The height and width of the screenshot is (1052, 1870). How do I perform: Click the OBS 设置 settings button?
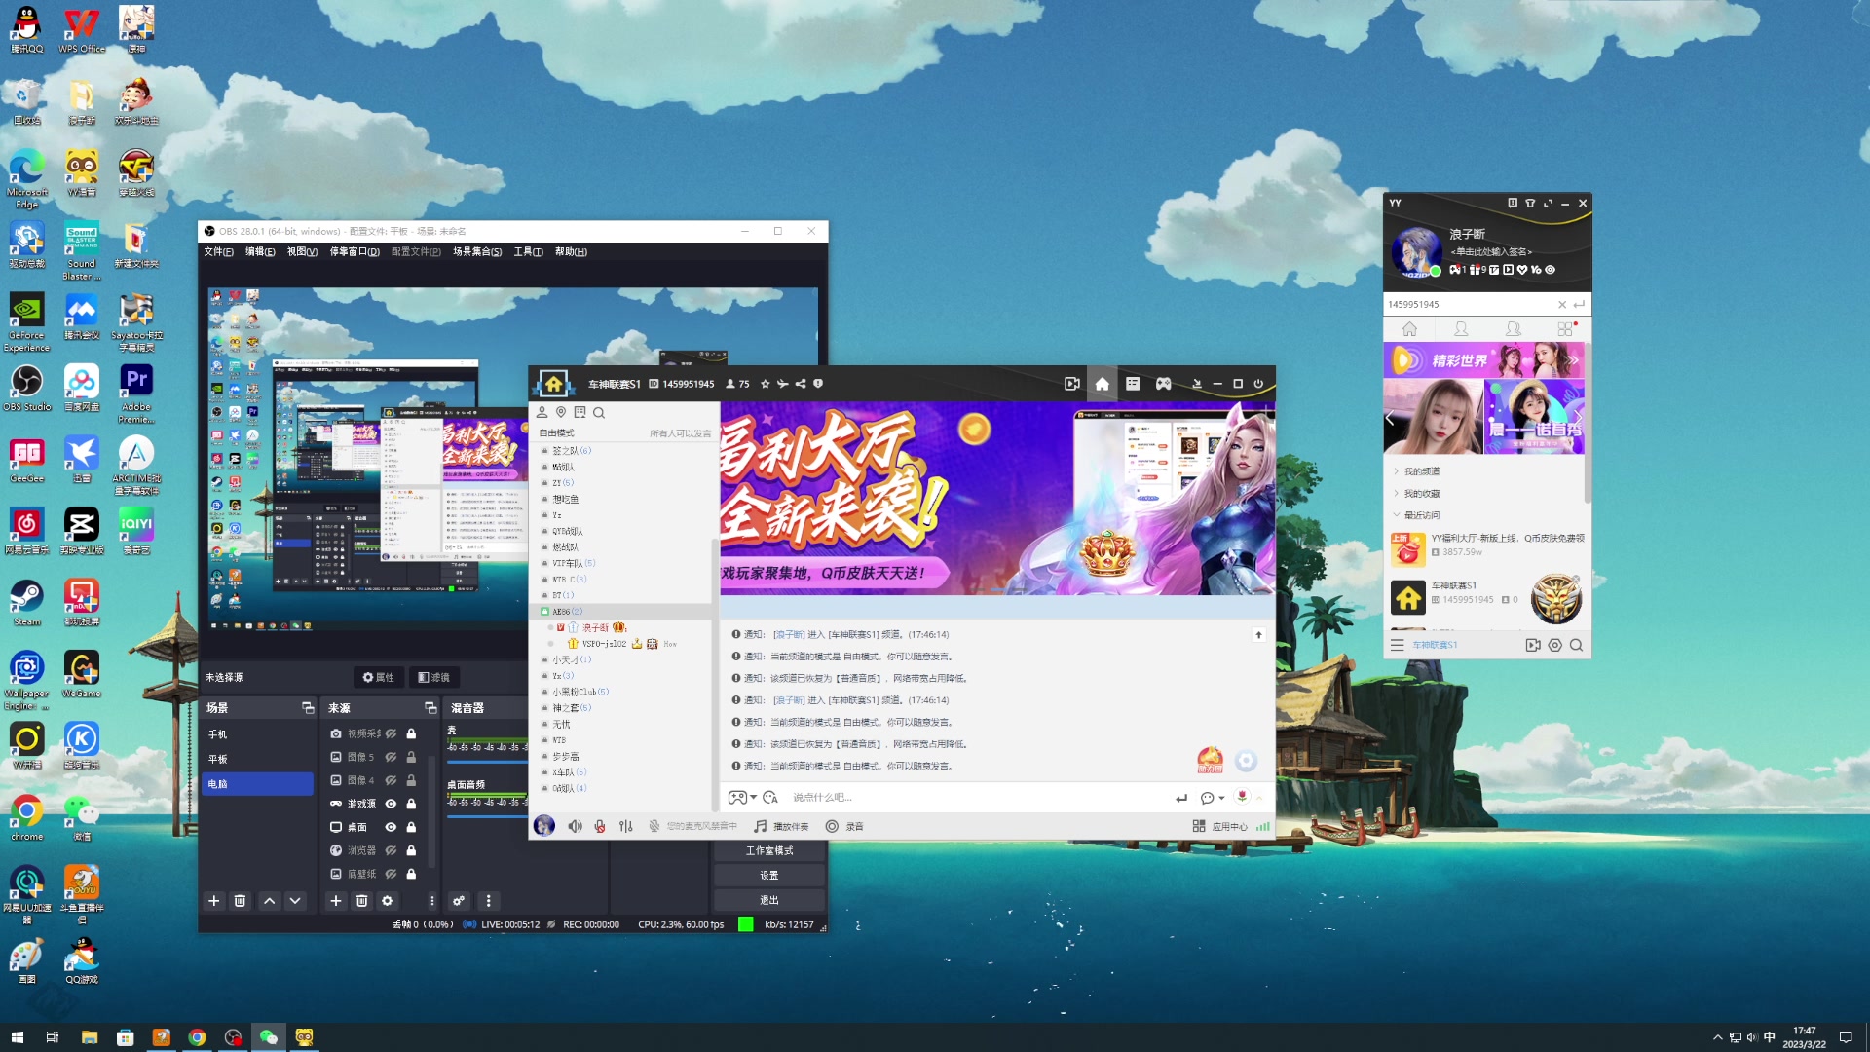(x=769, y=876)
